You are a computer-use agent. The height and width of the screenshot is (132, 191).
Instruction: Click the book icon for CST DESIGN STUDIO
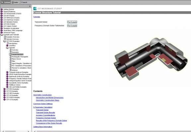[x=2, y=22]
